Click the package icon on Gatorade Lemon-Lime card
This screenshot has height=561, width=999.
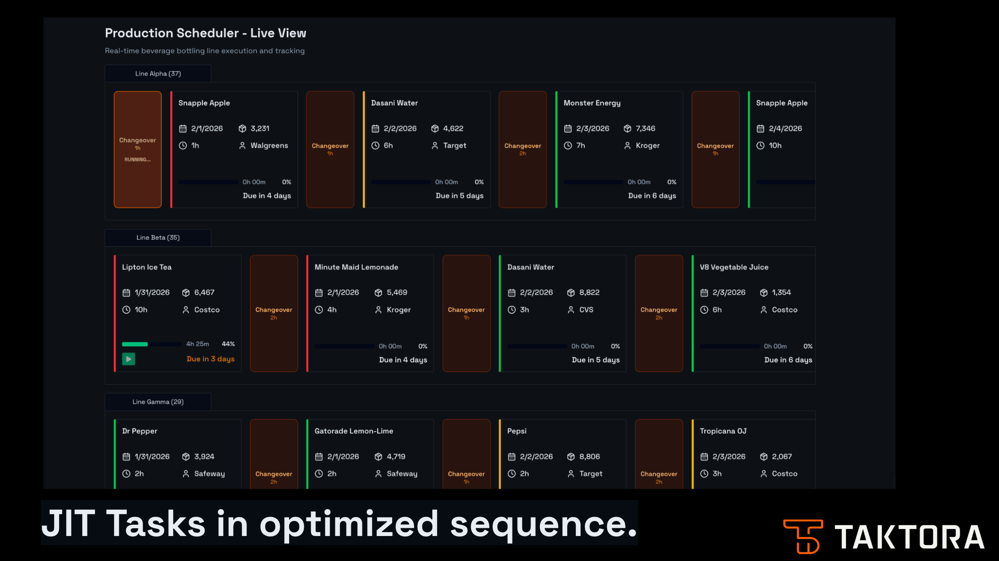[378, 456]
